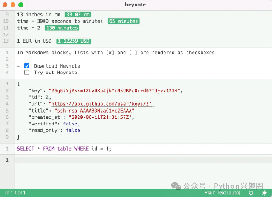Click the yellow macOS minimize window button
The width and height of the screenshot is (272, 197).
point(13,5)
